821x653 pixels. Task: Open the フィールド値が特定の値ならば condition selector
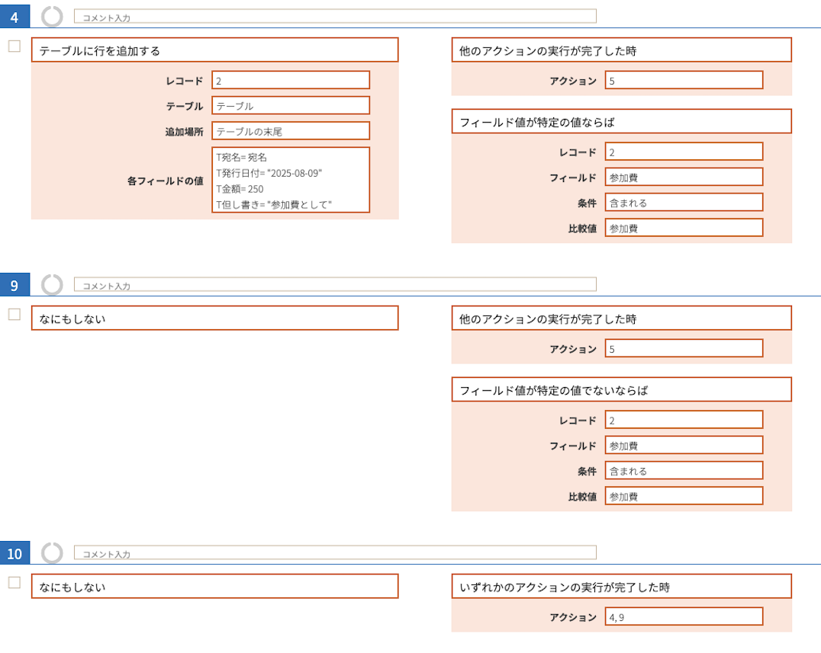(x=622, y=122)
